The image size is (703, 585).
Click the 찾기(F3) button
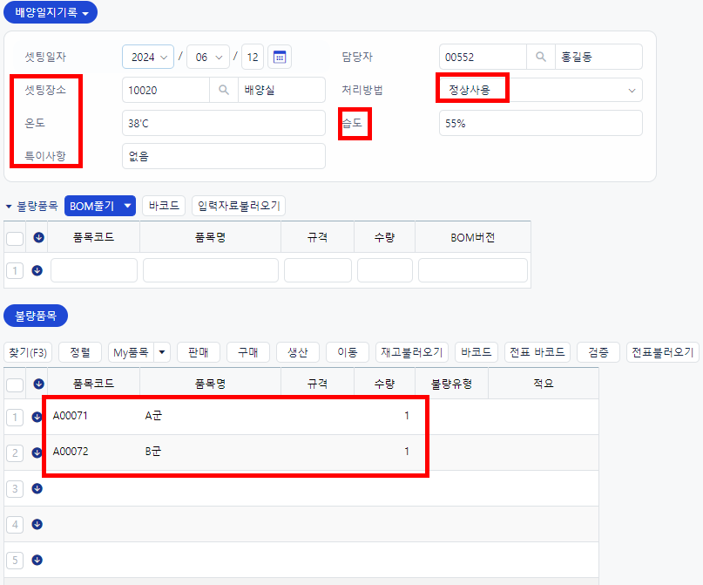[x=28, y=352]
